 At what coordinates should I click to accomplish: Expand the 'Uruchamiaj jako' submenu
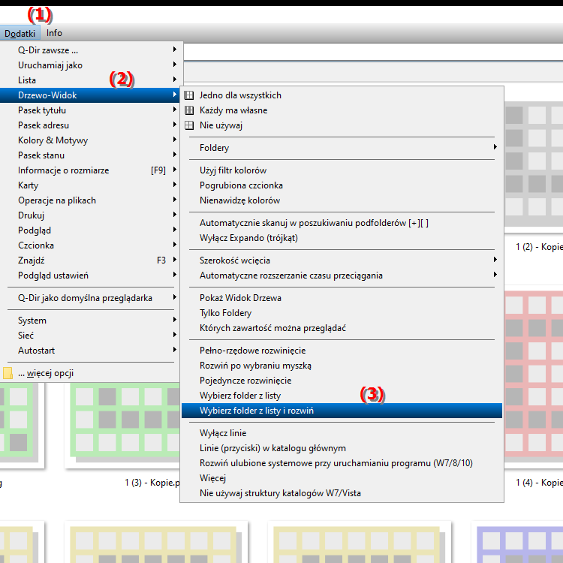pyautogui.click(x=89, y=65)
